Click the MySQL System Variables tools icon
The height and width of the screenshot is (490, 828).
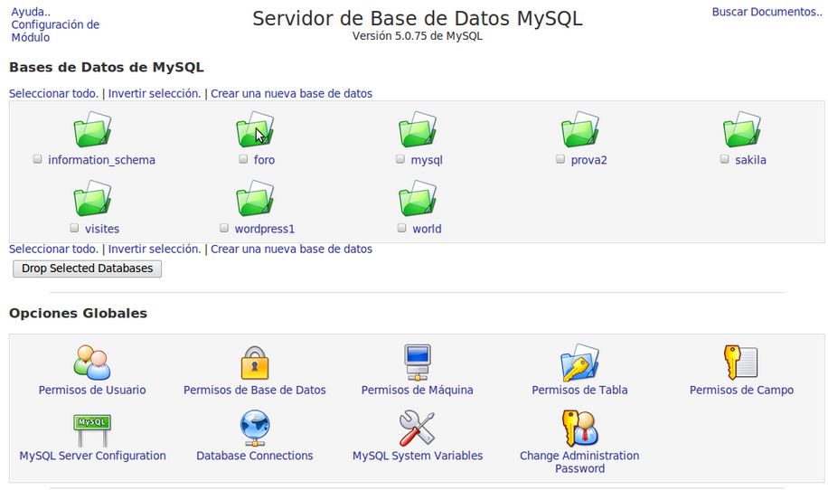pyautogui.click(x=417, y=429)
